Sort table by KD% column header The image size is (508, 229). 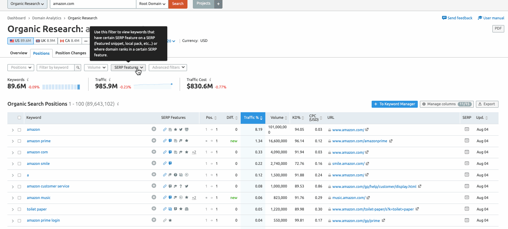click(x=298, y=118)
